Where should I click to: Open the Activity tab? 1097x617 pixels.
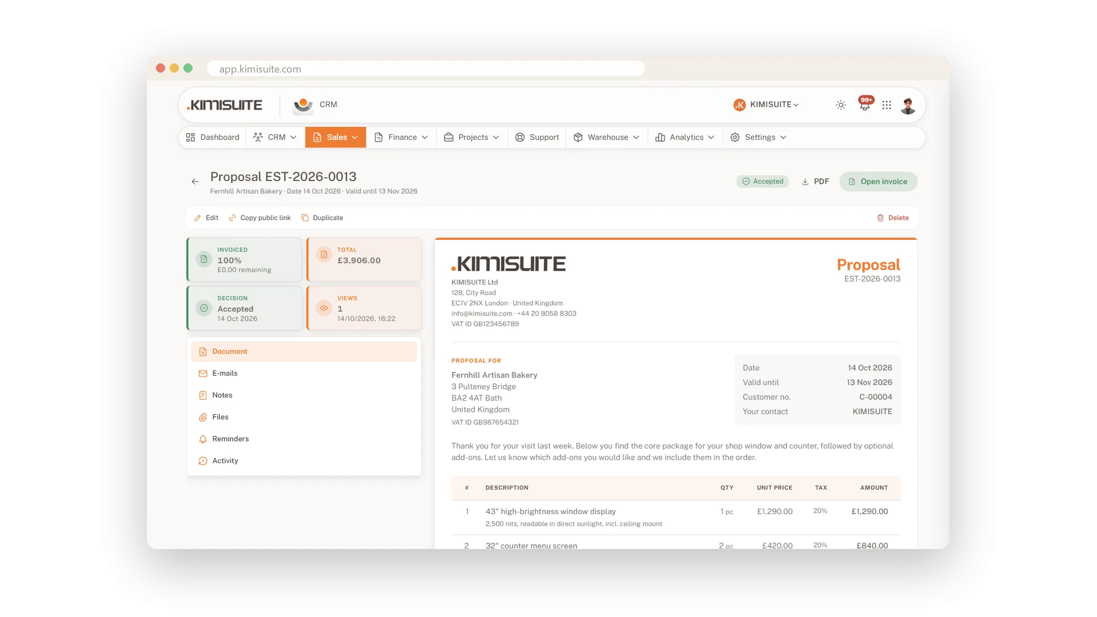pyautogui.click(x=304, y=461)
